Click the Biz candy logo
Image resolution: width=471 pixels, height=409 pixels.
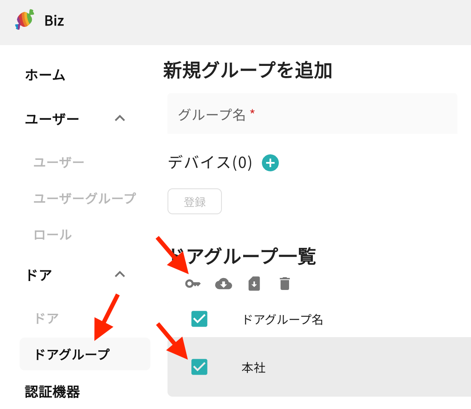pyautogui.click(x=25, y=20)
